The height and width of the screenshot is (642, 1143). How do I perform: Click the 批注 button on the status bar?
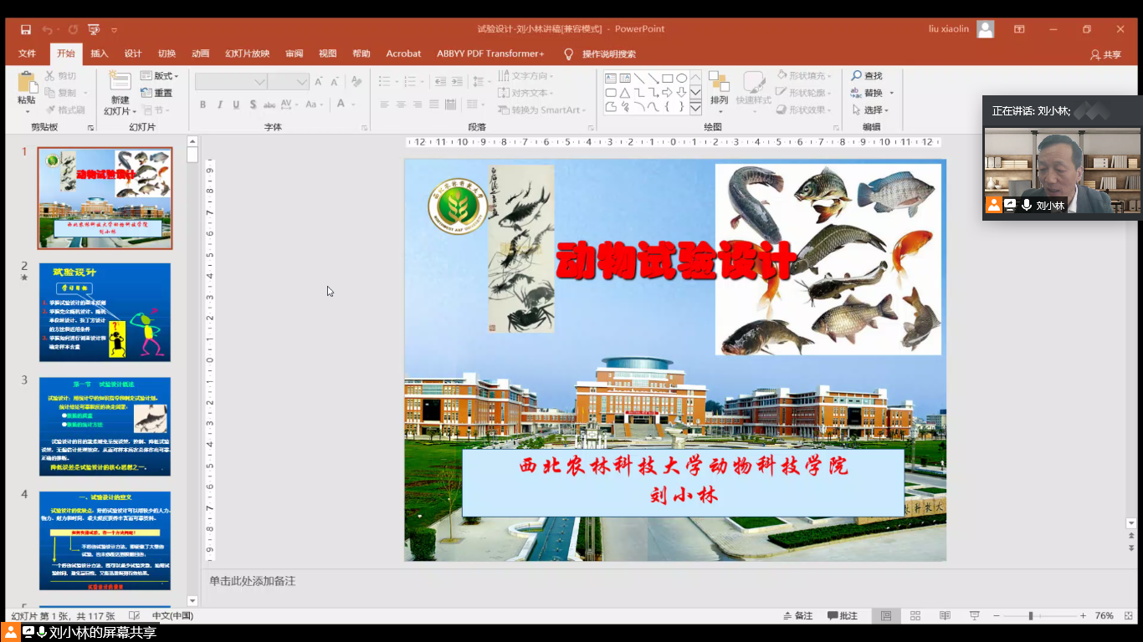(843, 615)
